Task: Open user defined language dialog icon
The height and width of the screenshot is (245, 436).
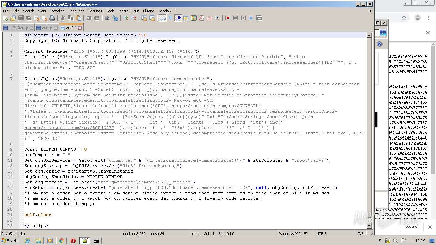Action: coord(186,18)
